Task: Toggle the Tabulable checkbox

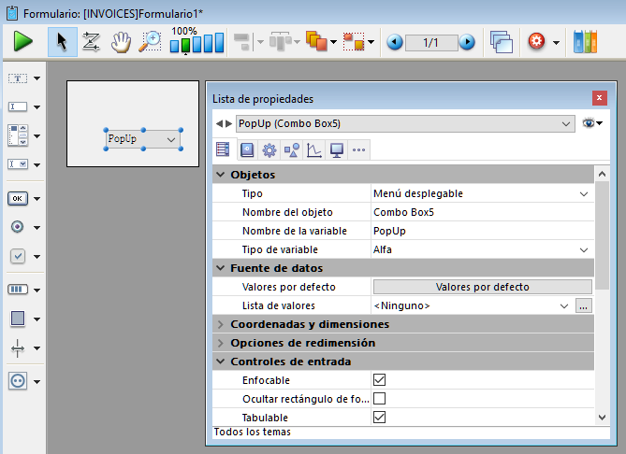Action: 379,418
